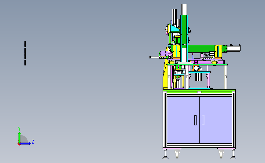This screenshot has height=163, width=265.
Task: Click the red origin ball of the triad
Action: pos(19,144)
